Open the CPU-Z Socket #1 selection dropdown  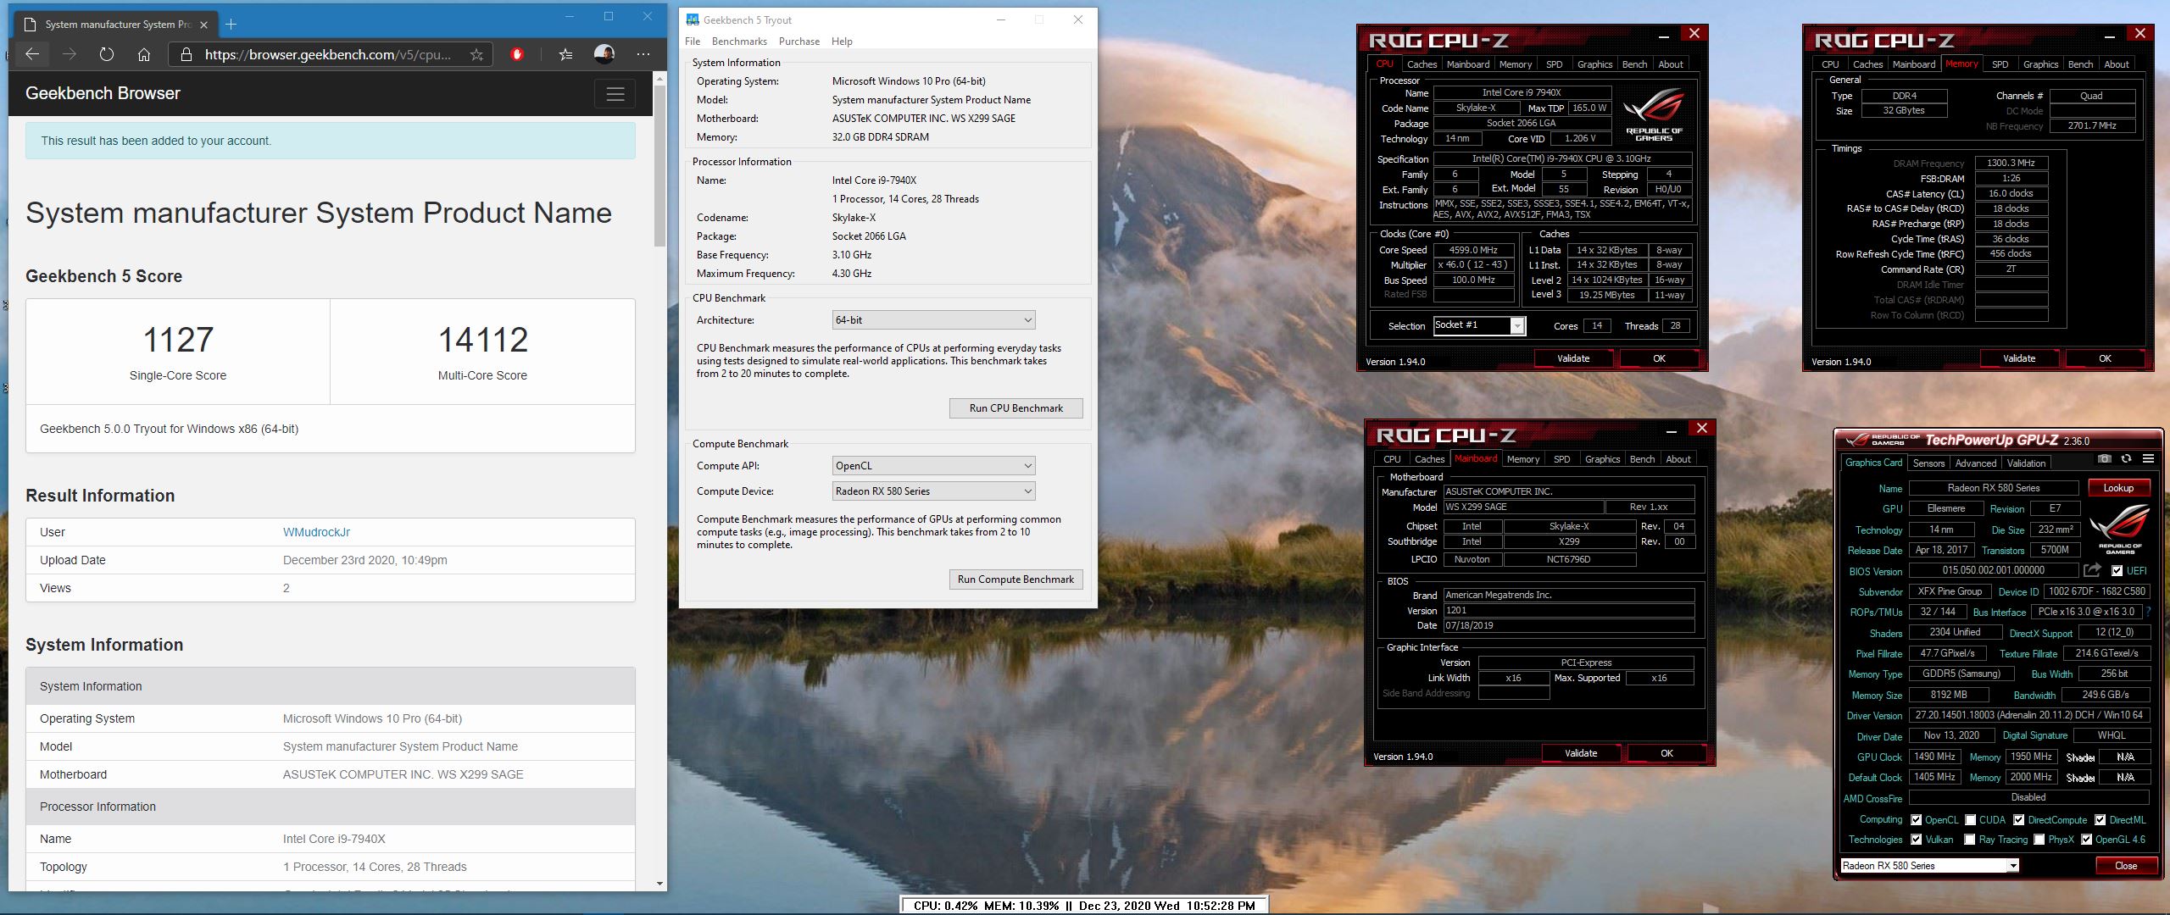1479,325
